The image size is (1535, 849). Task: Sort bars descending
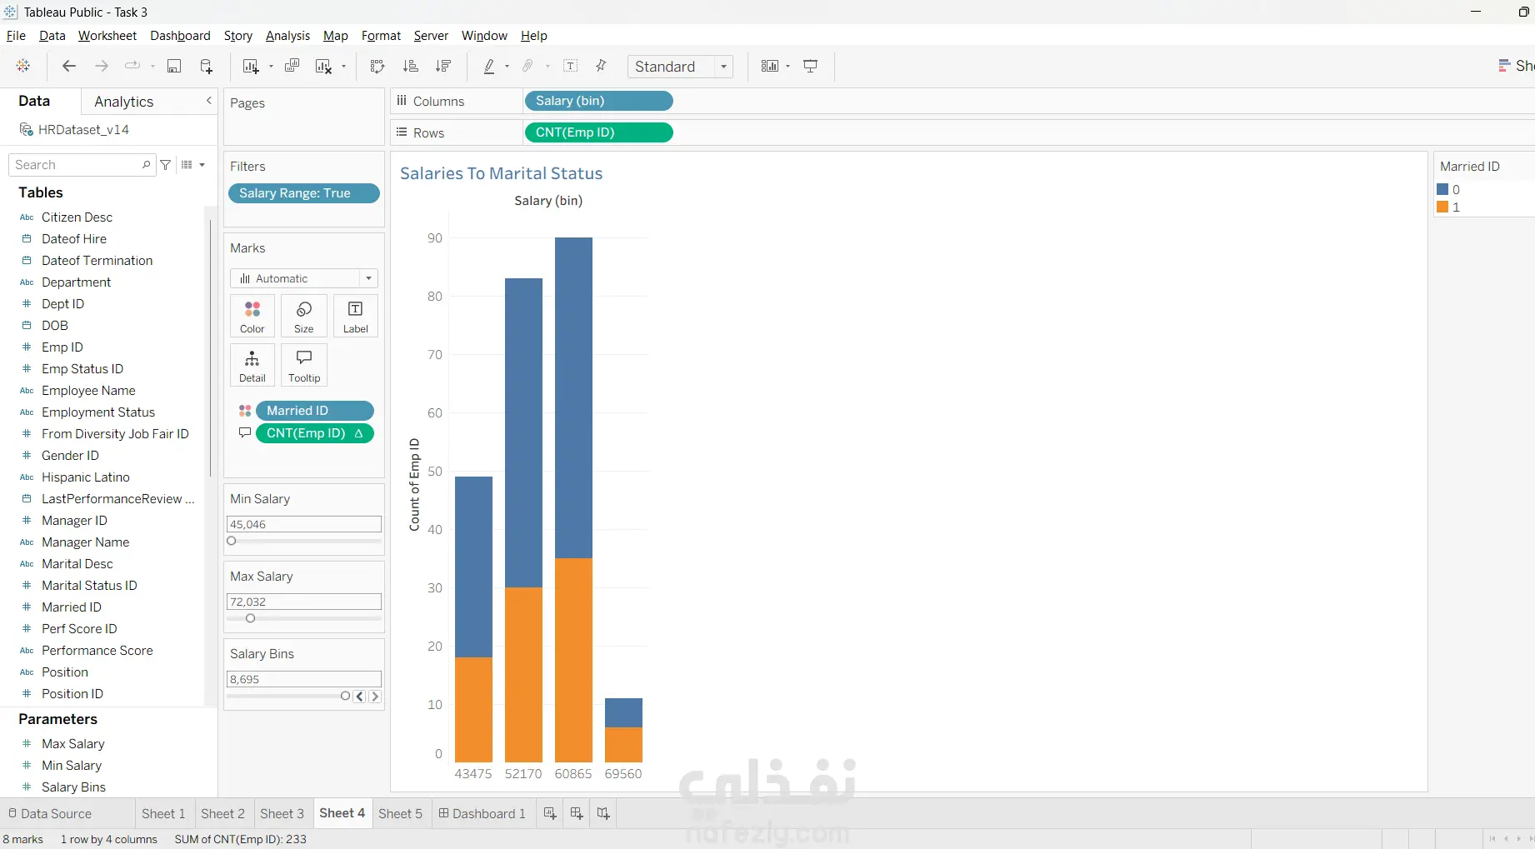tap(443, 66)
